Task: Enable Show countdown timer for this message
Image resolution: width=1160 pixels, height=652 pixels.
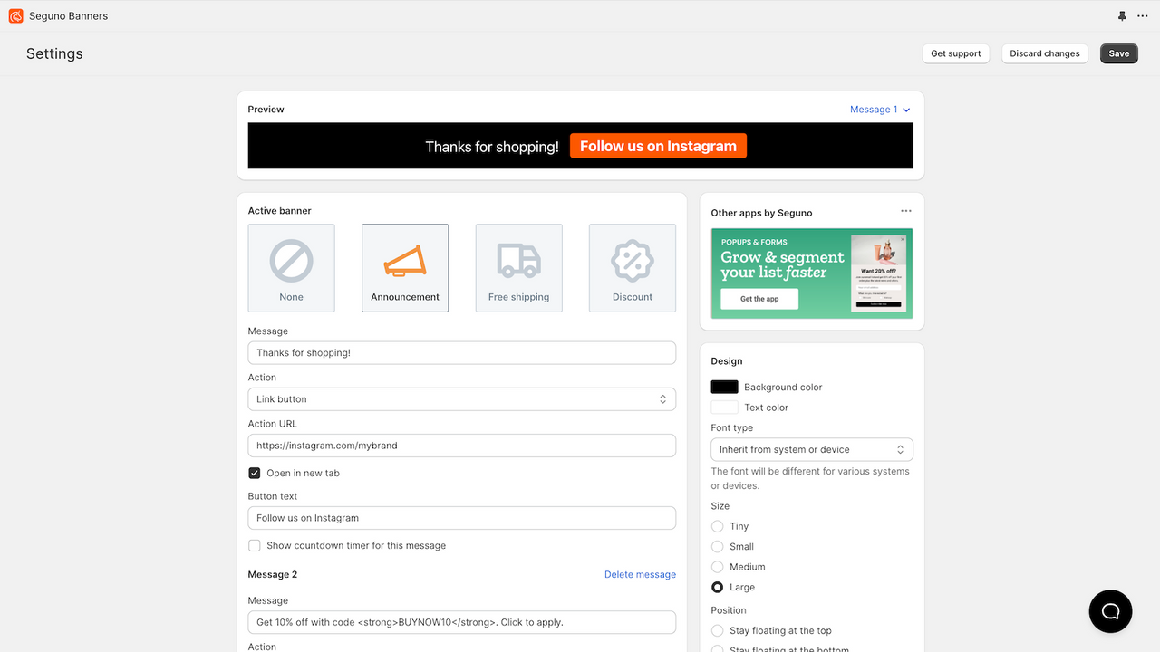Action: tap(255, 545)
